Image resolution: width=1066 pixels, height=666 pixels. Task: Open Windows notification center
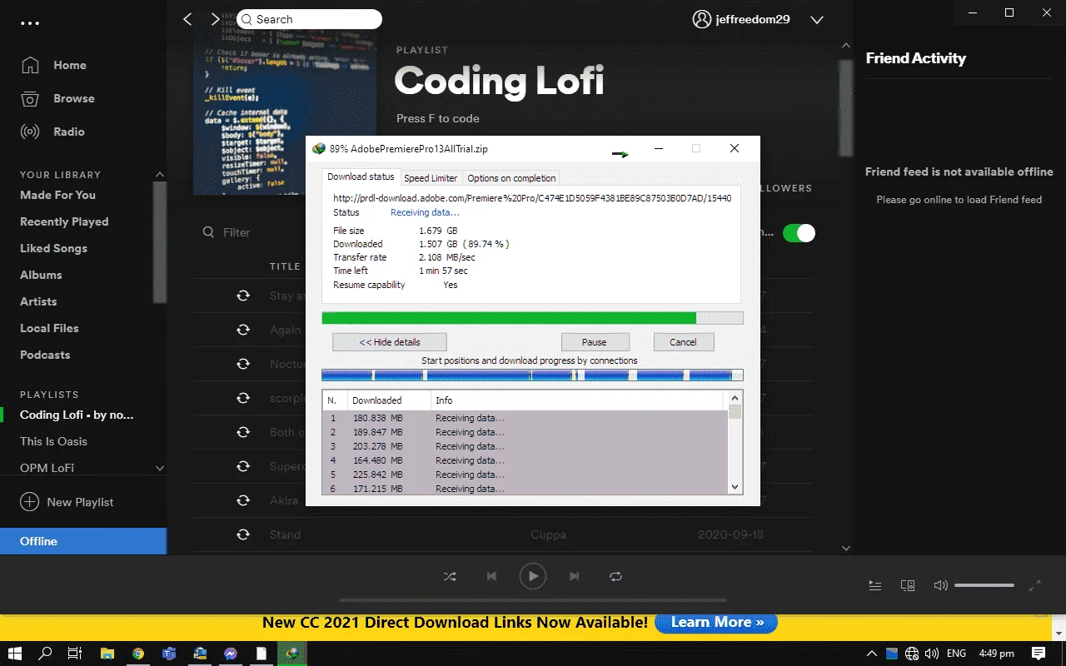[1039, 654]
